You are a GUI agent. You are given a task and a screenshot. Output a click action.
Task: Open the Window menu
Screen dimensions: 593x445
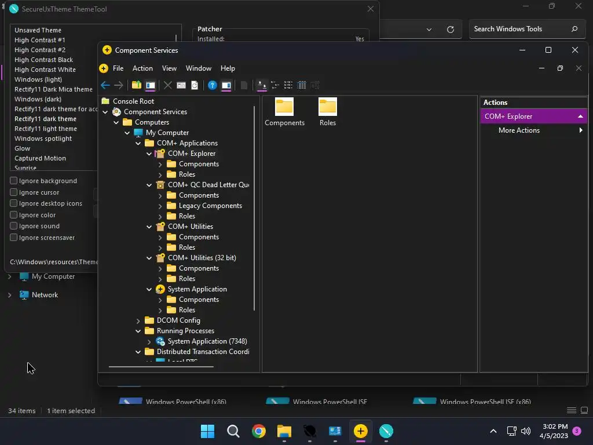click(x=198, y=68)
